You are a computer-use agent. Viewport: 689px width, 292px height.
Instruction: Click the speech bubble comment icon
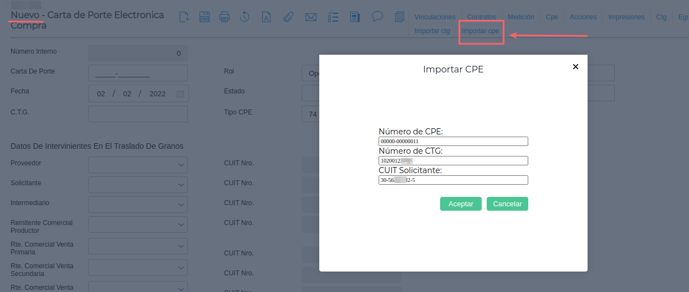(377, 16)
